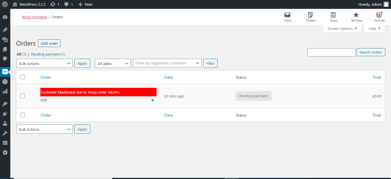The width and height of the screenshot is (391, 179).
Task: Click the admin avatar image
Action: coord(386,4)
